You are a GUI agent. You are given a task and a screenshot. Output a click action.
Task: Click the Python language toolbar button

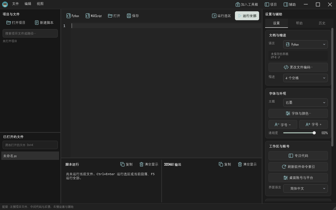[x=73, y=16]
